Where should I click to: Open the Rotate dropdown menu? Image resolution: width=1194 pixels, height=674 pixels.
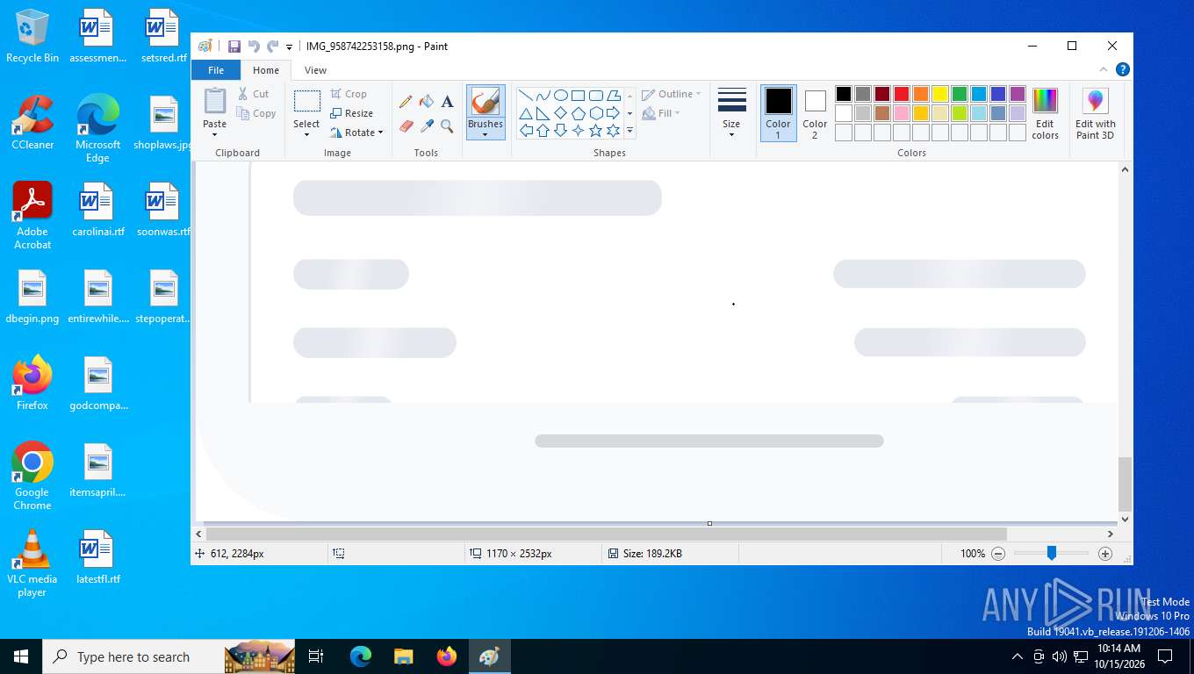point(357,133)
